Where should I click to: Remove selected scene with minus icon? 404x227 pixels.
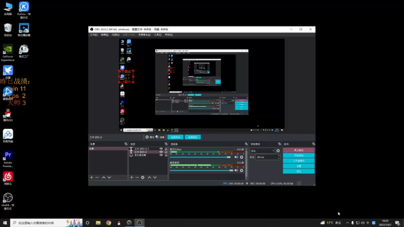[97, 178]
